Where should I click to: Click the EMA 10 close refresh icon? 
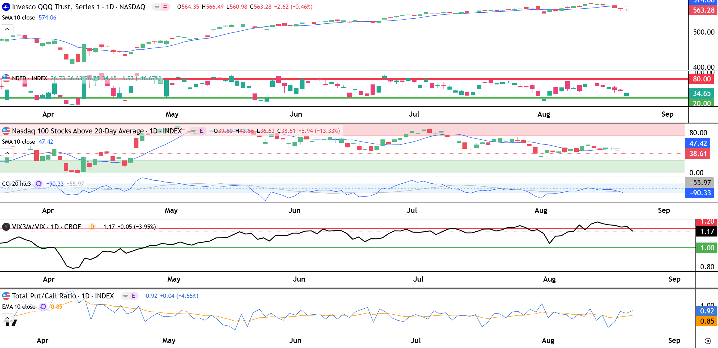[x=43, y=307]
